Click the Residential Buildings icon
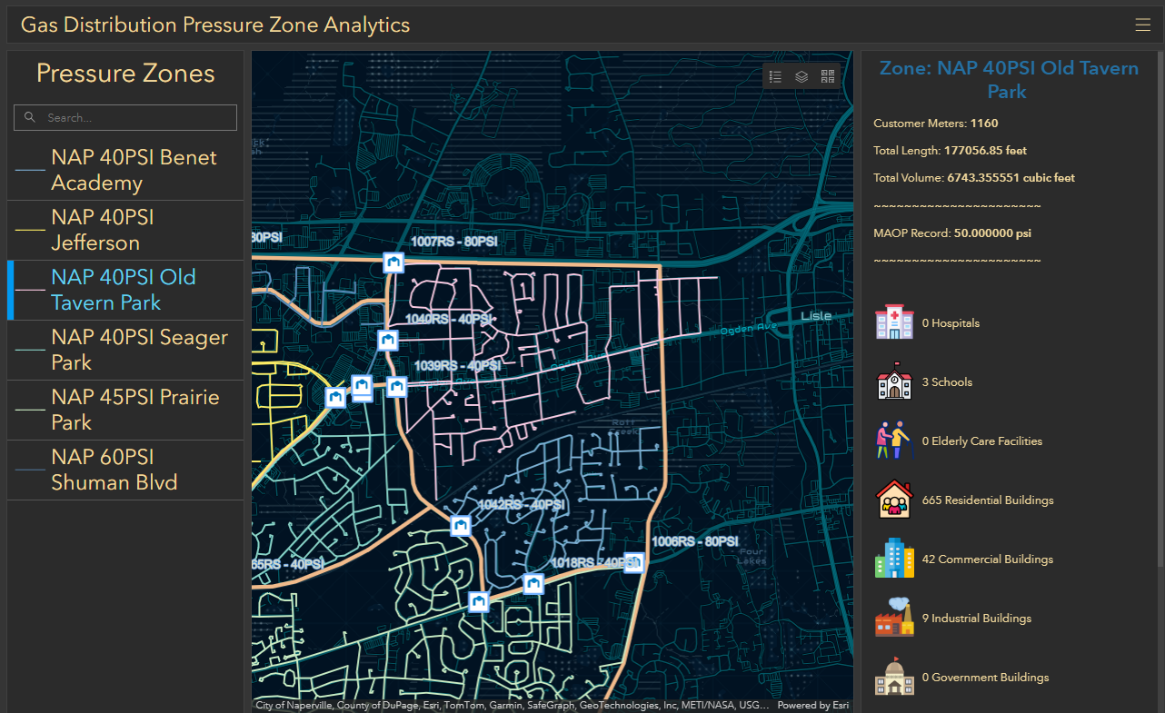This screenshot has width=1165, height=713. click(x=894, y=499)
